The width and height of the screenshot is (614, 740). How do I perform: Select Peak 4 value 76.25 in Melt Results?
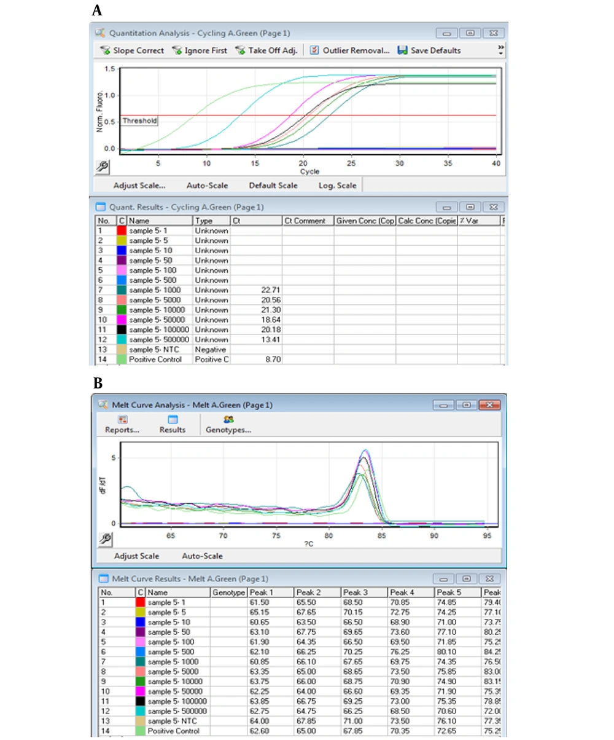[x=400, y=653]
